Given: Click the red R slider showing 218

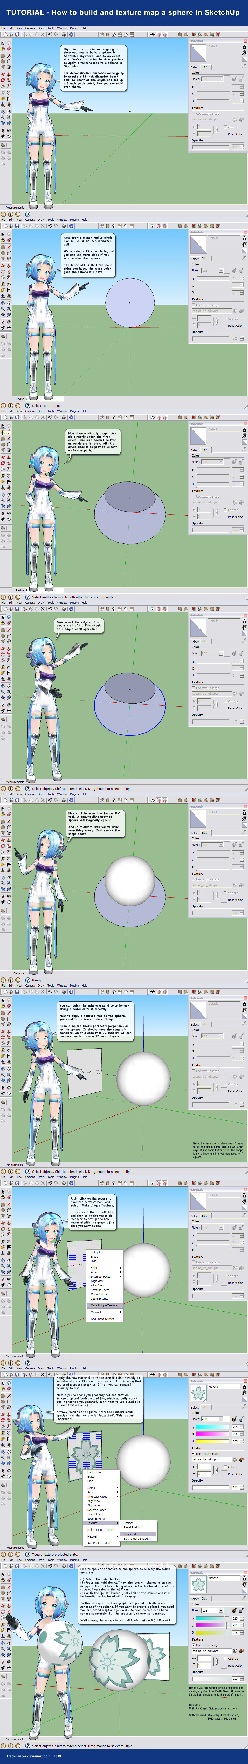Looking at the screenshot, I should pyautogui.click(x=213, y=1619).
